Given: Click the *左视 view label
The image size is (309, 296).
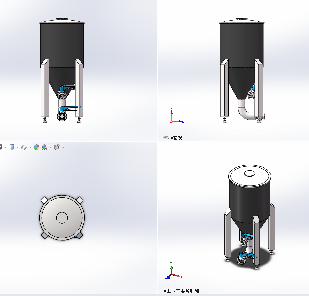Looking at the screenshot, I should tap(176, 138).
